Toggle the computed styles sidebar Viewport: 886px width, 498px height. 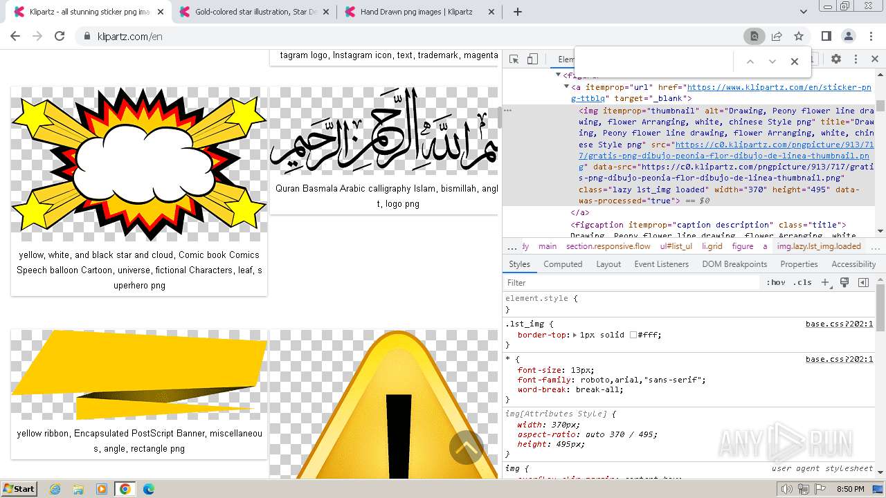[x=863, y=282]
